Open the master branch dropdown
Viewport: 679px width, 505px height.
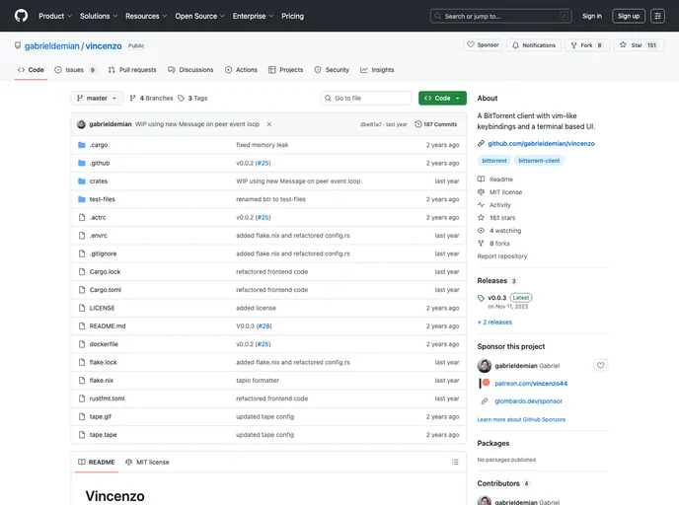97,99
